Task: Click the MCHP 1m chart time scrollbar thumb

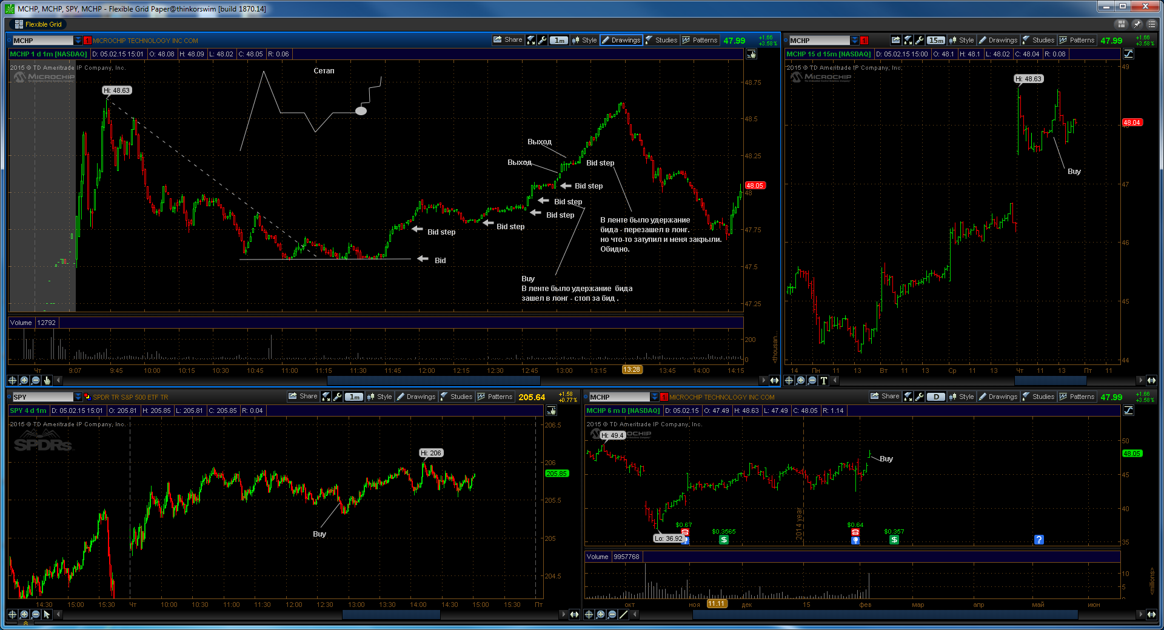Action: (433, 380)
